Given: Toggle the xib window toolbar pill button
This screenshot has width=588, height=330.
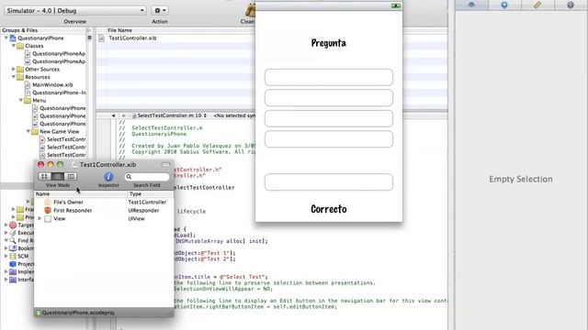Looking at the screenshot, I should pyautogui.click(x=165, y=165).
